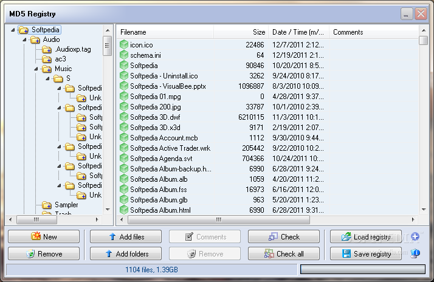Click the folder icon of the Music node
Screen dimensions: 434x282
[47, 69]
